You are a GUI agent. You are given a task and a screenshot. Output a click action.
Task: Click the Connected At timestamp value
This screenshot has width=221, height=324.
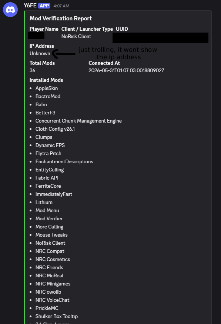click(x=126, y=70)
